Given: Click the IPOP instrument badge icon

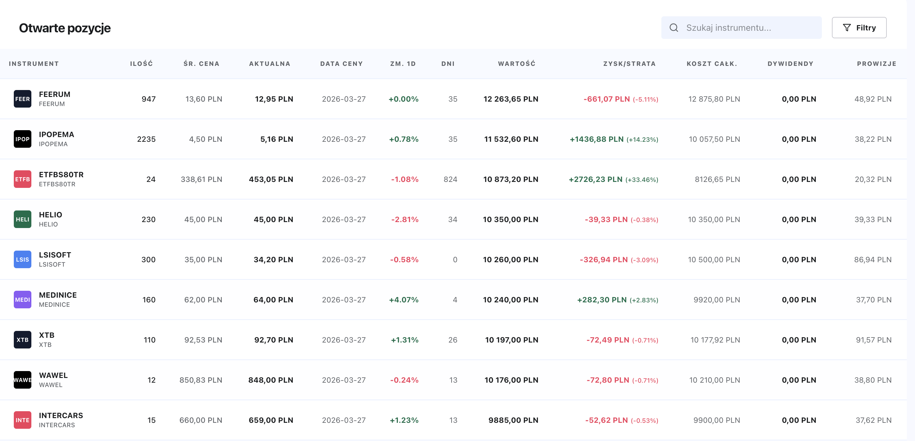Looking at the screenshot, I should [22, 139].
